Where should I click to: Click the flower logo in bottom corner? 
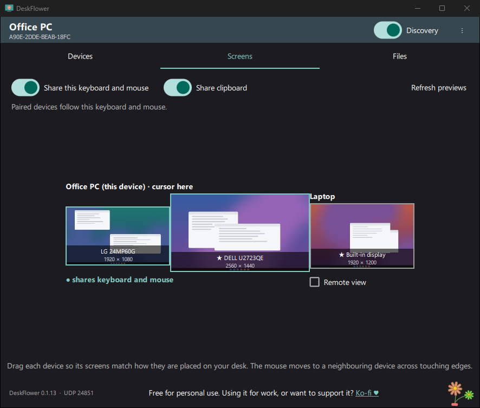point(460,393)
